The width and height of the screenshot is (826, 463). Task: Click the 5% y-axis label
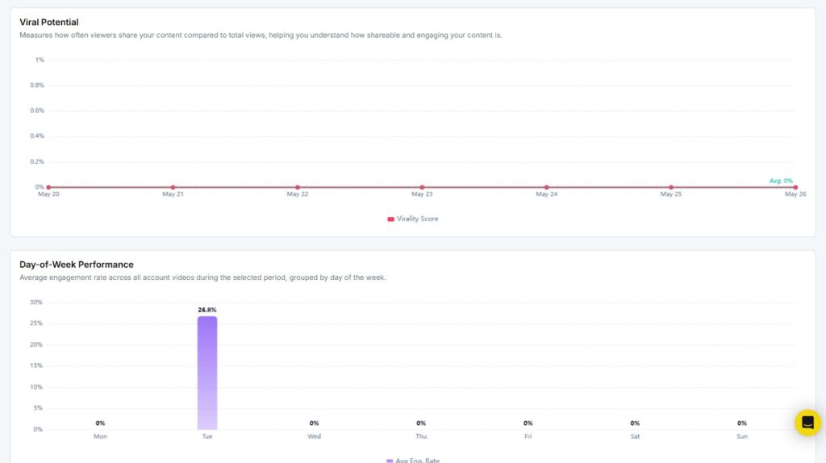37,408
